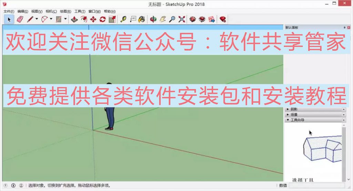Close the SketchUp Pro 2018 window
Viewport: 353px width, 191px height.
(345, 3)
